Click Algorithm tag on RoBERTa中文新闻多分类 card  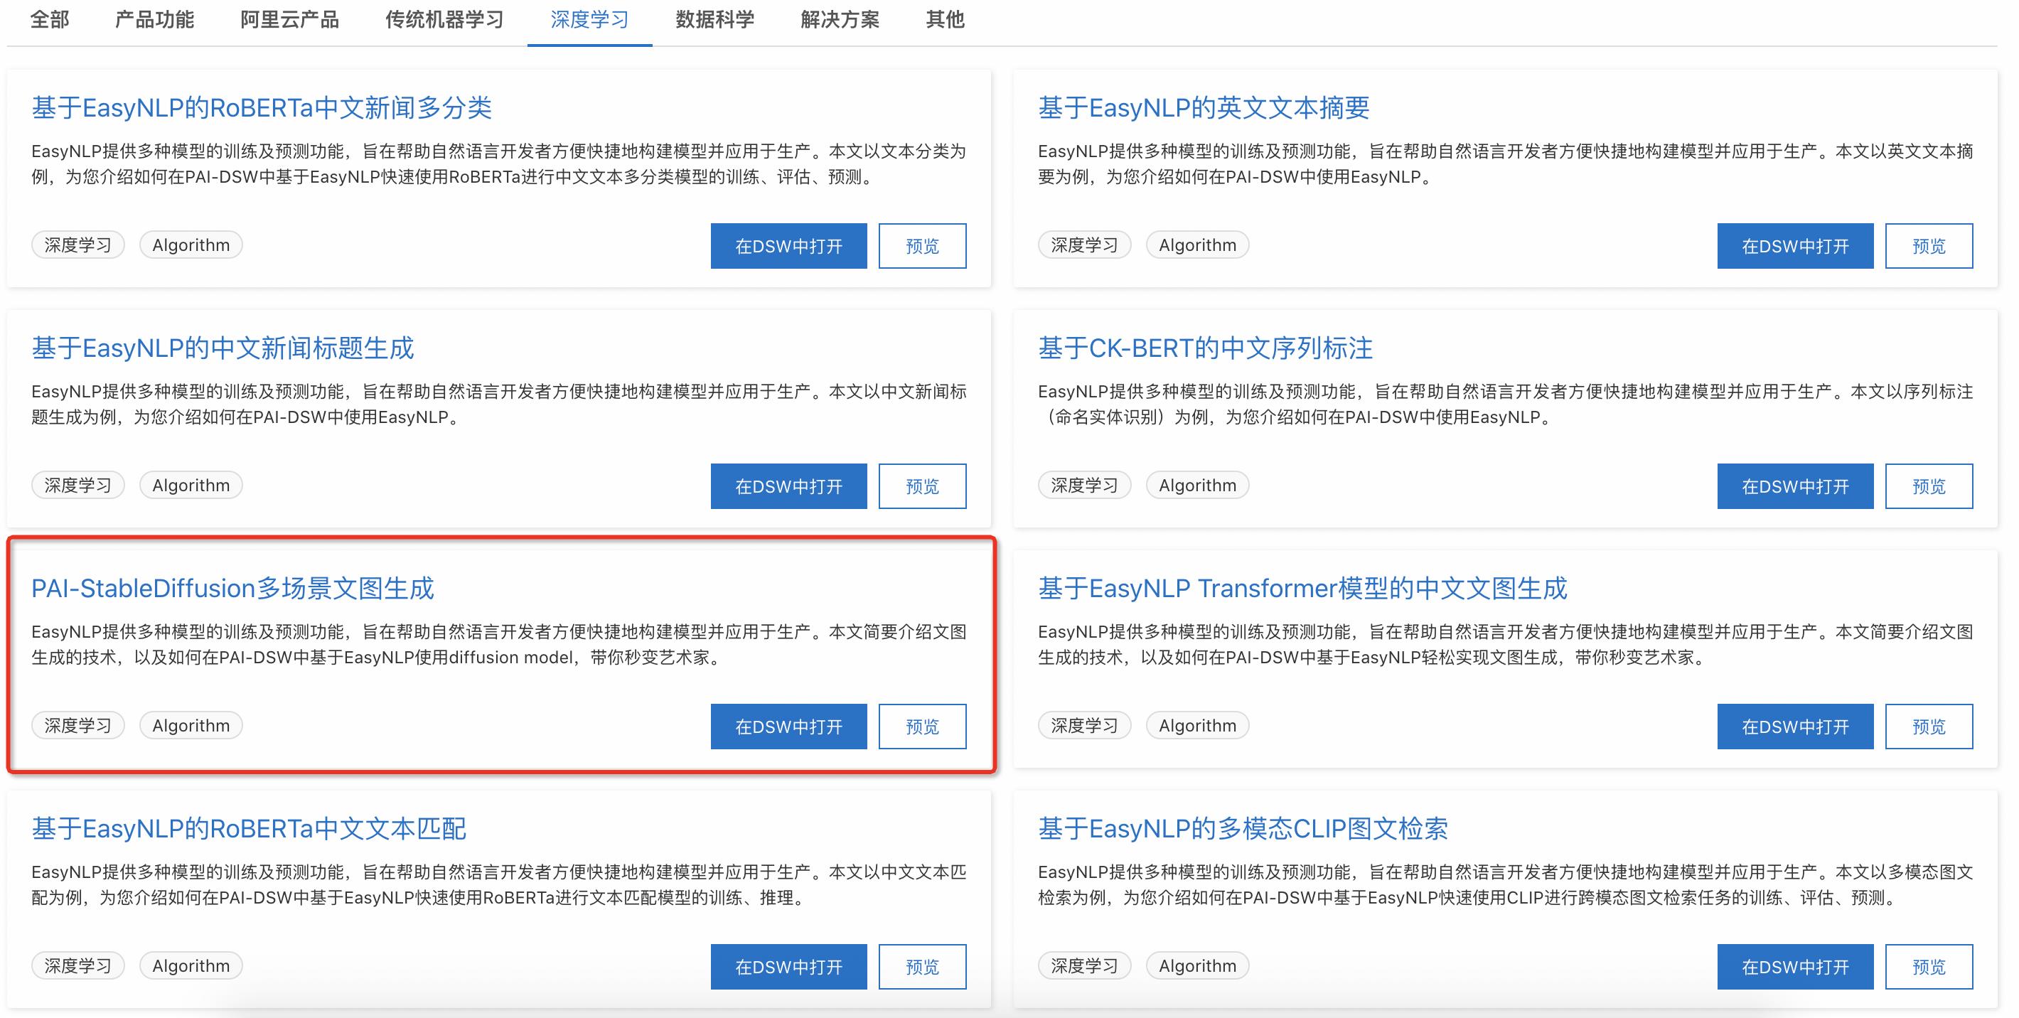pos(191,245)
